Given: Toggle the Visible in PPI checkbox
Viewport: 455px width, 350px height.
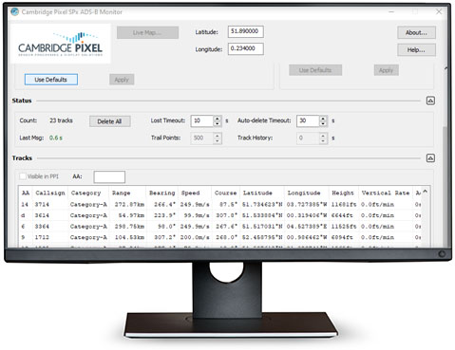Looking at the screenshot, I should (23, 176).
